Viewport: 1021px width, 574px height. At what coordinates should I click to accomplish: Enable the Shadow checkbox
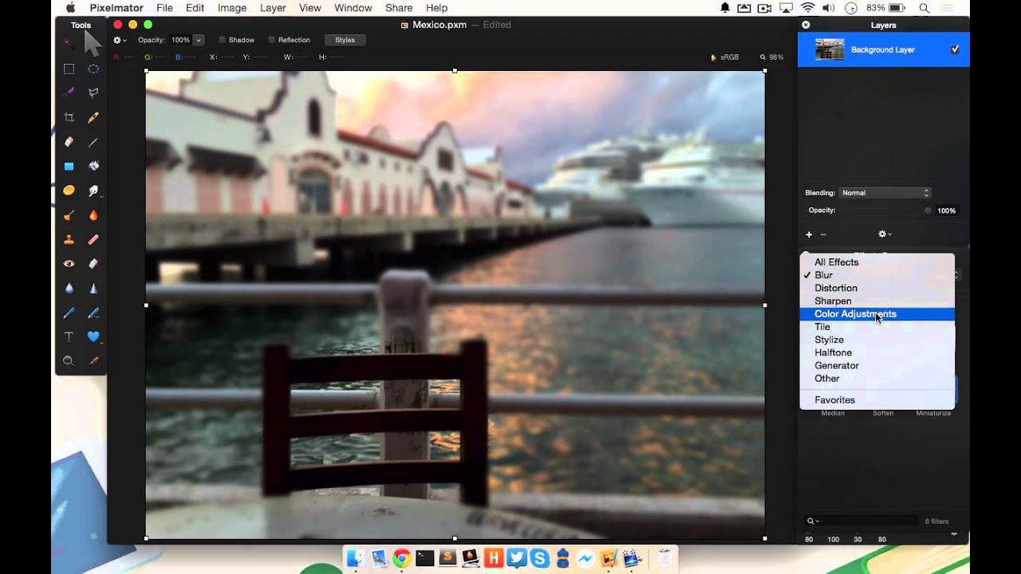tap(223, 40)
